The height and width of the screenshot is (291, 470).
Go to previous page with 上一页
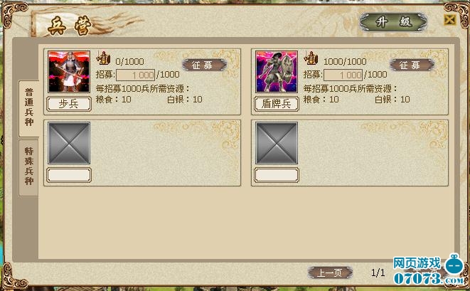coord(330,273)
